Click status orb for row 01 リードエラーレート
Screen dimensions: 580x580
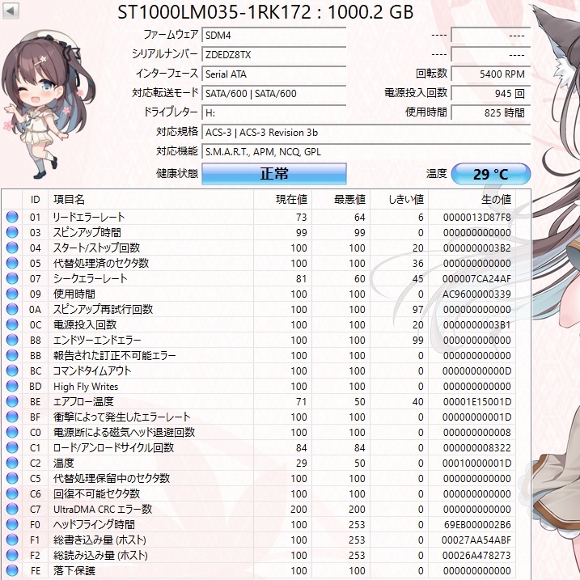[12, 217]
